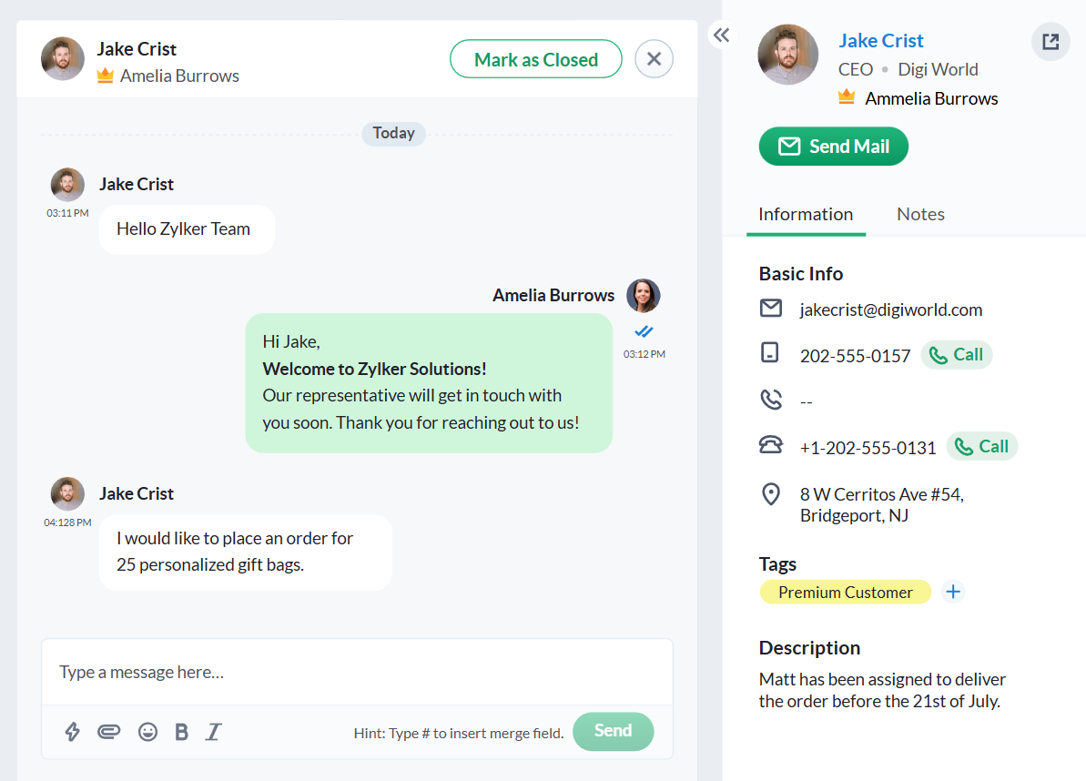
Task: Add a new tag with plus icon
Action: [x=953, y=592]
